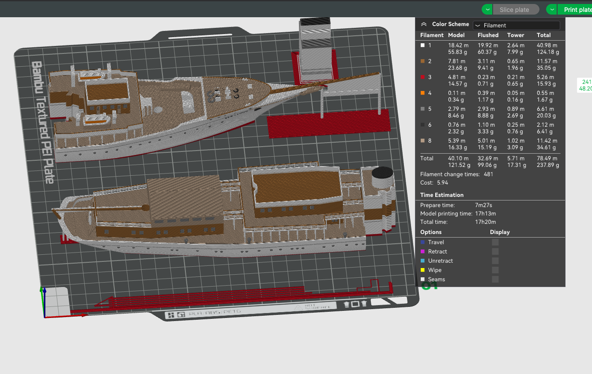Toggle Travel display checkbox
The image size is (592, 374).
495,242
